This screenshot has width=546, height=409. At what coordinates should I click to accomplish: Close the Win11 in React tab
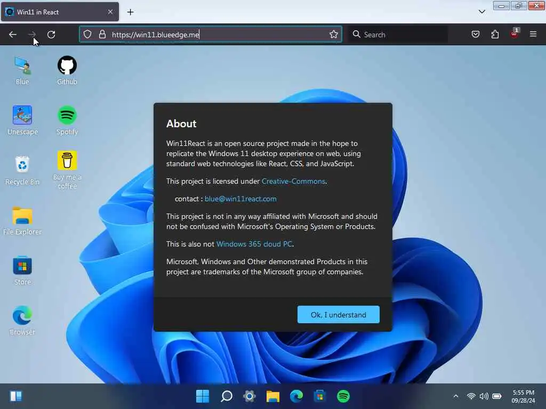click(x=110, y=12)
